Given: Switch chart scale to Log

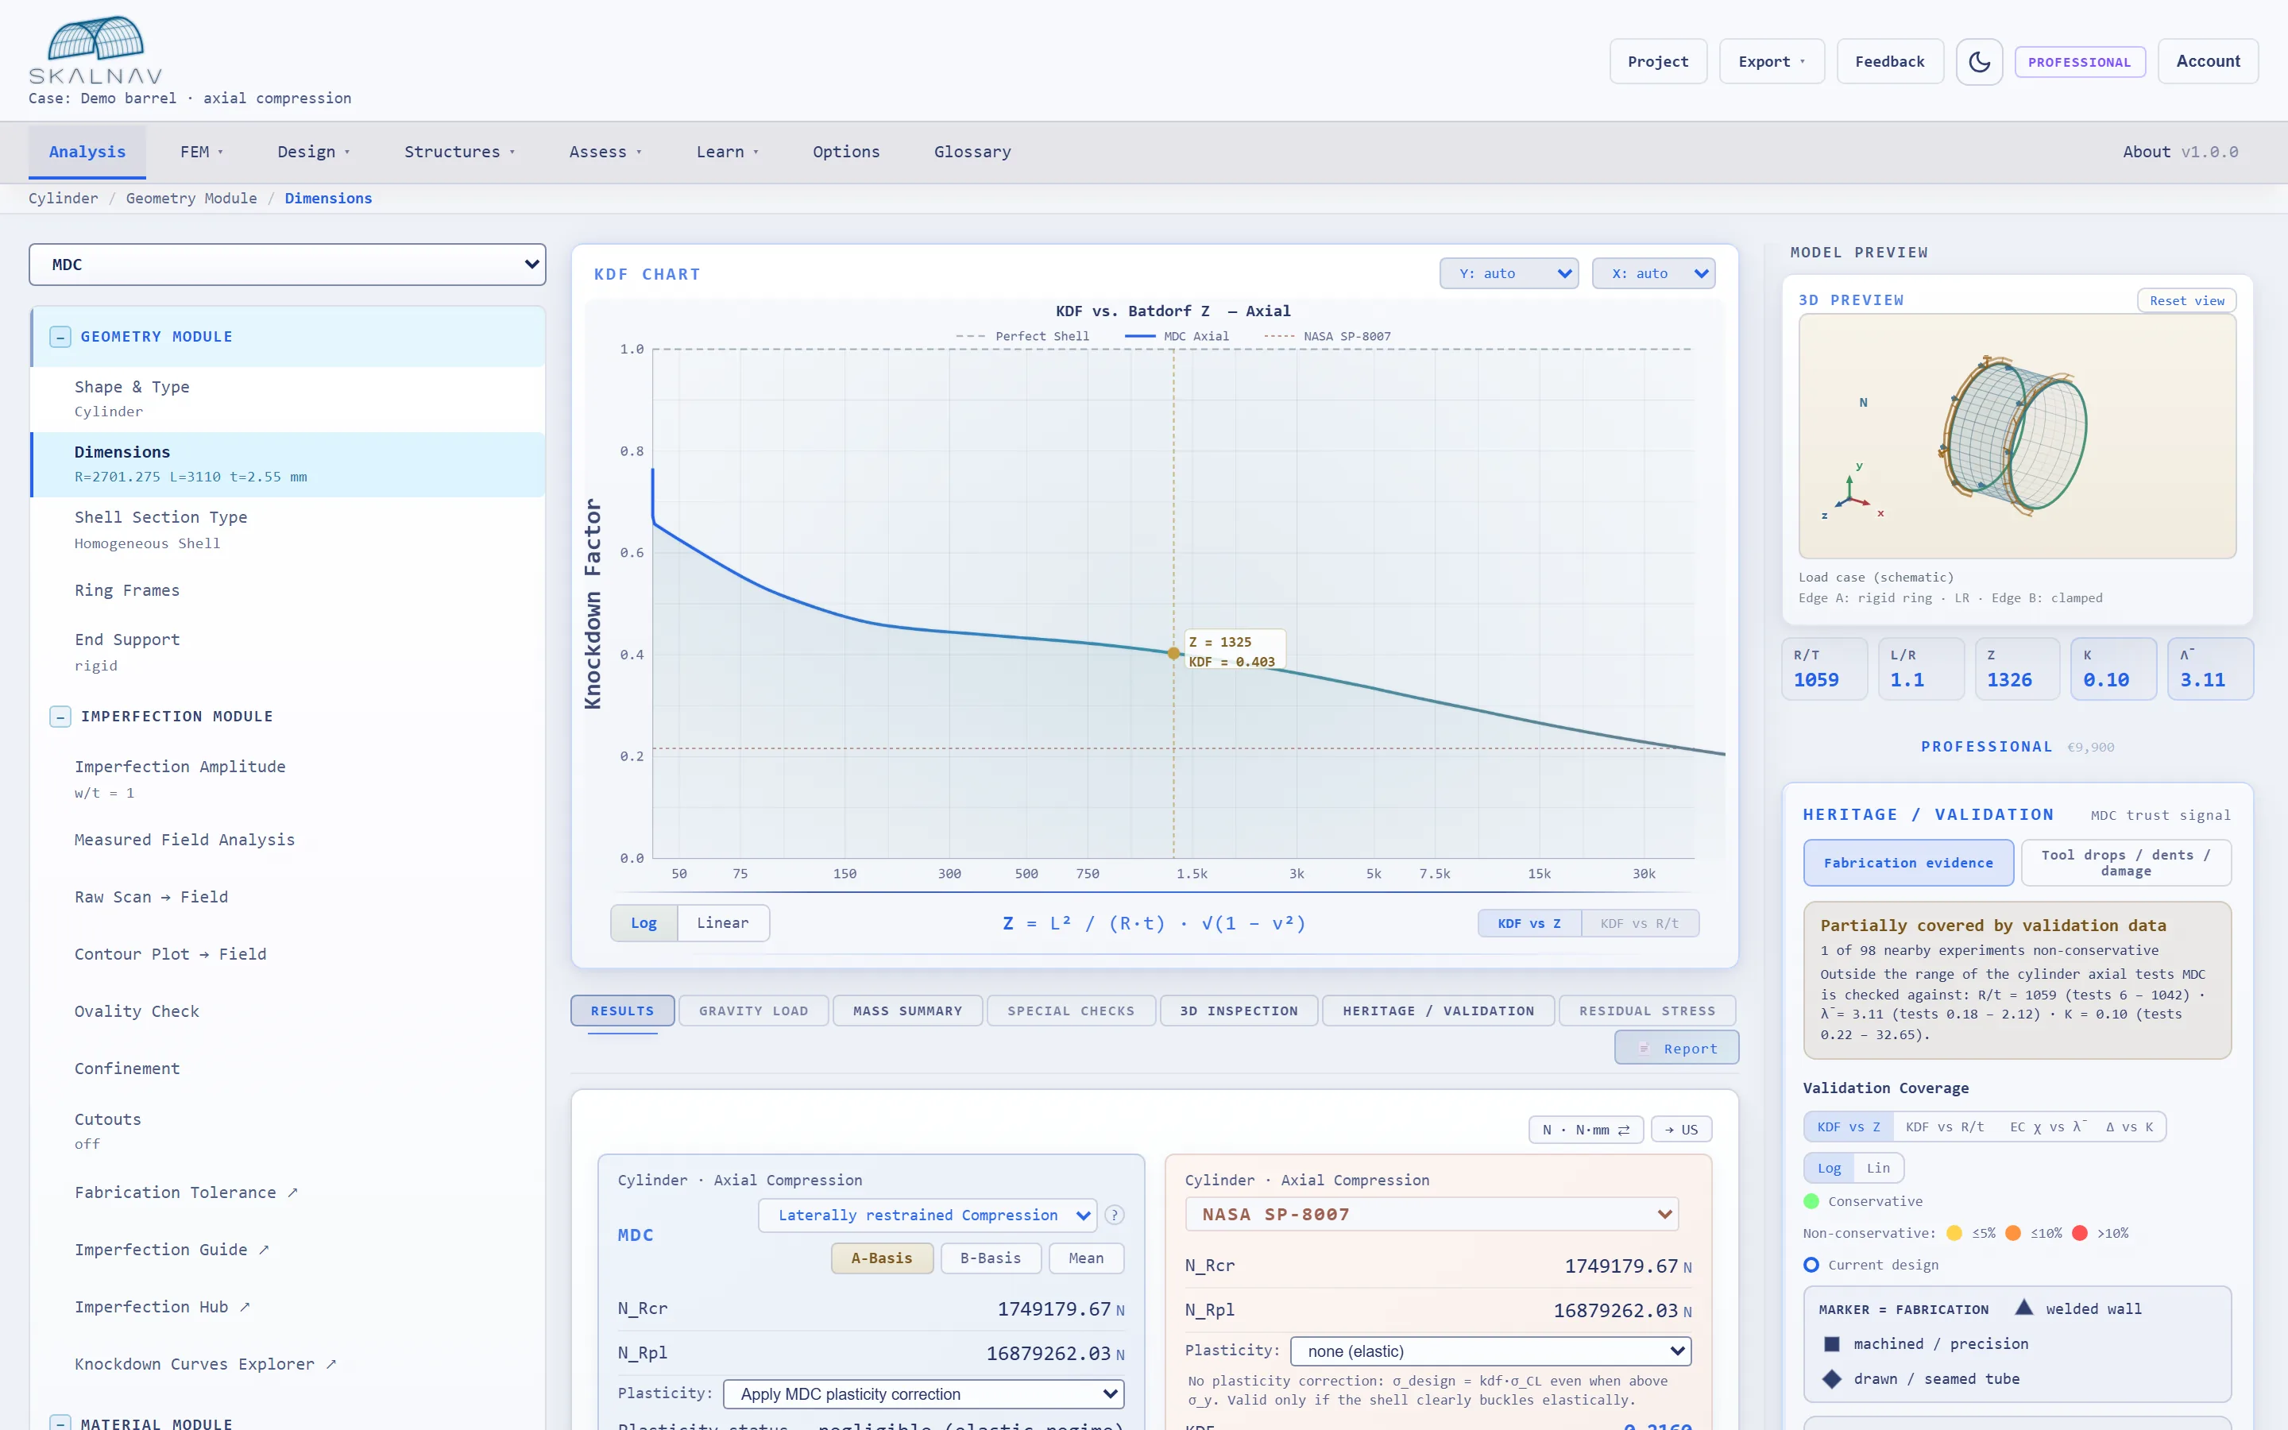Looking at the screenshot, I should coord(643,923).
